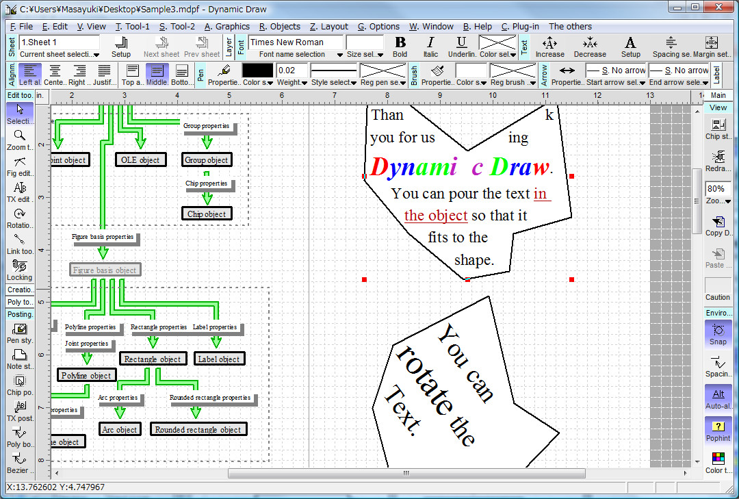Select the Note style tool
This screenshot has width=739, height=499.
coord(20,359)
